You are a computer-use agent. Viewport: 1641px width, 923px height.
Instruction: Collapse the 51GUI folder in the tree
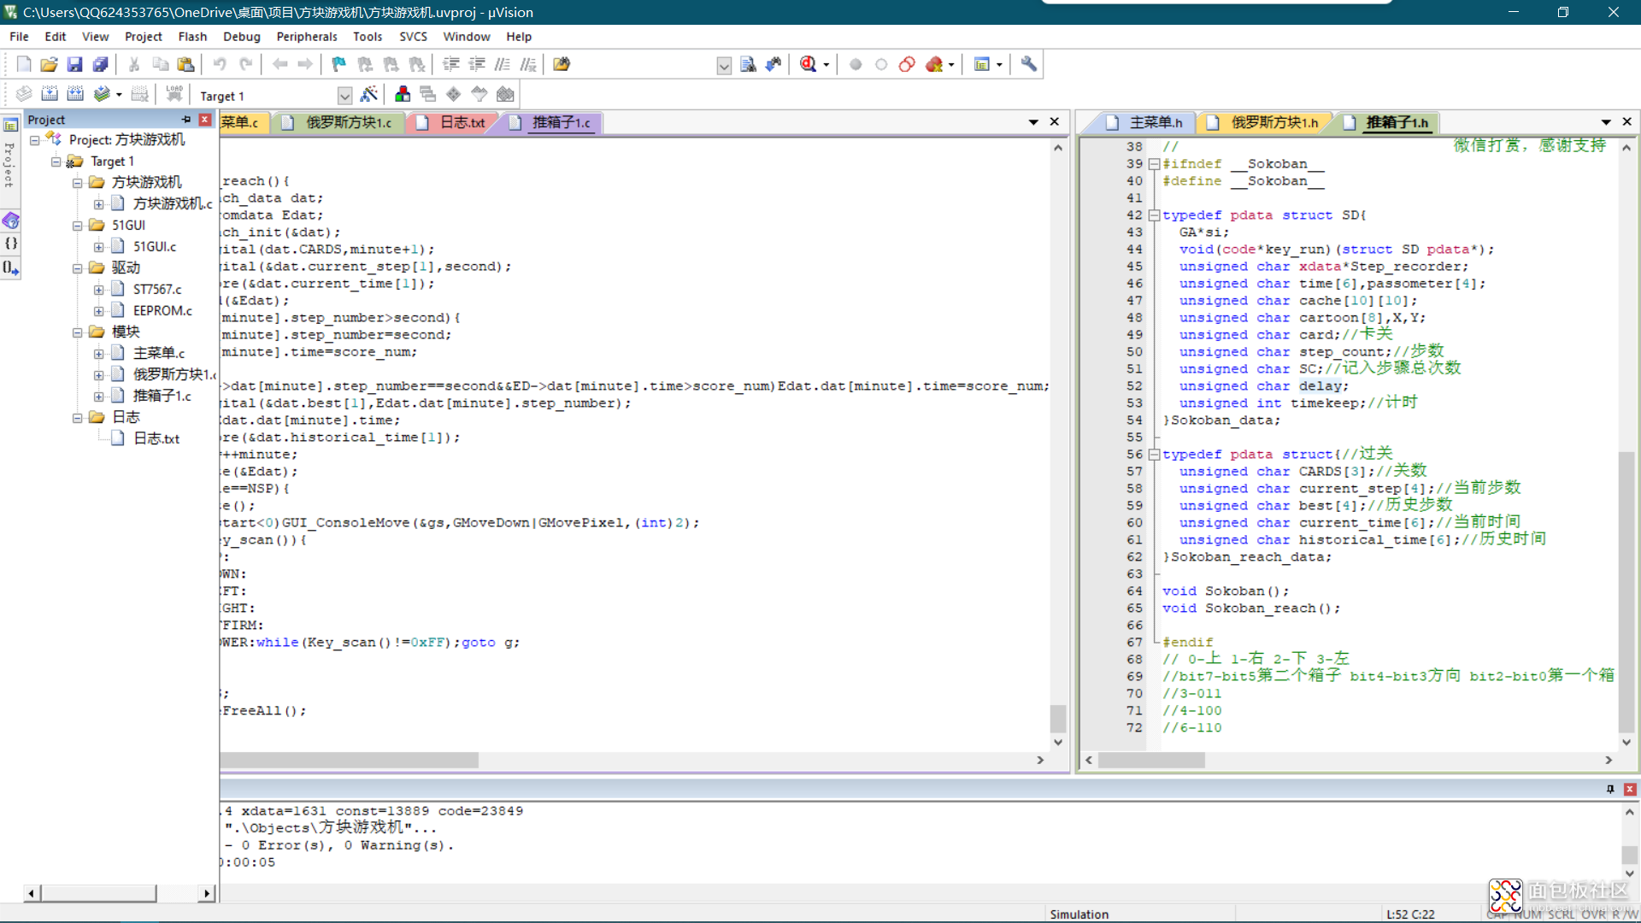pyautogui.click(x=78, y=226)
